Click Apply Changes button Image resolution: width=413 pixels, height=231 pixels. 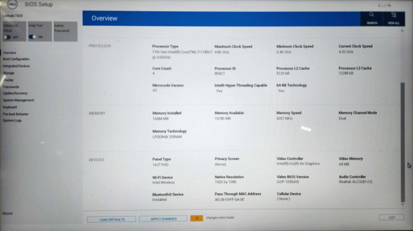[x=163, y=219]
